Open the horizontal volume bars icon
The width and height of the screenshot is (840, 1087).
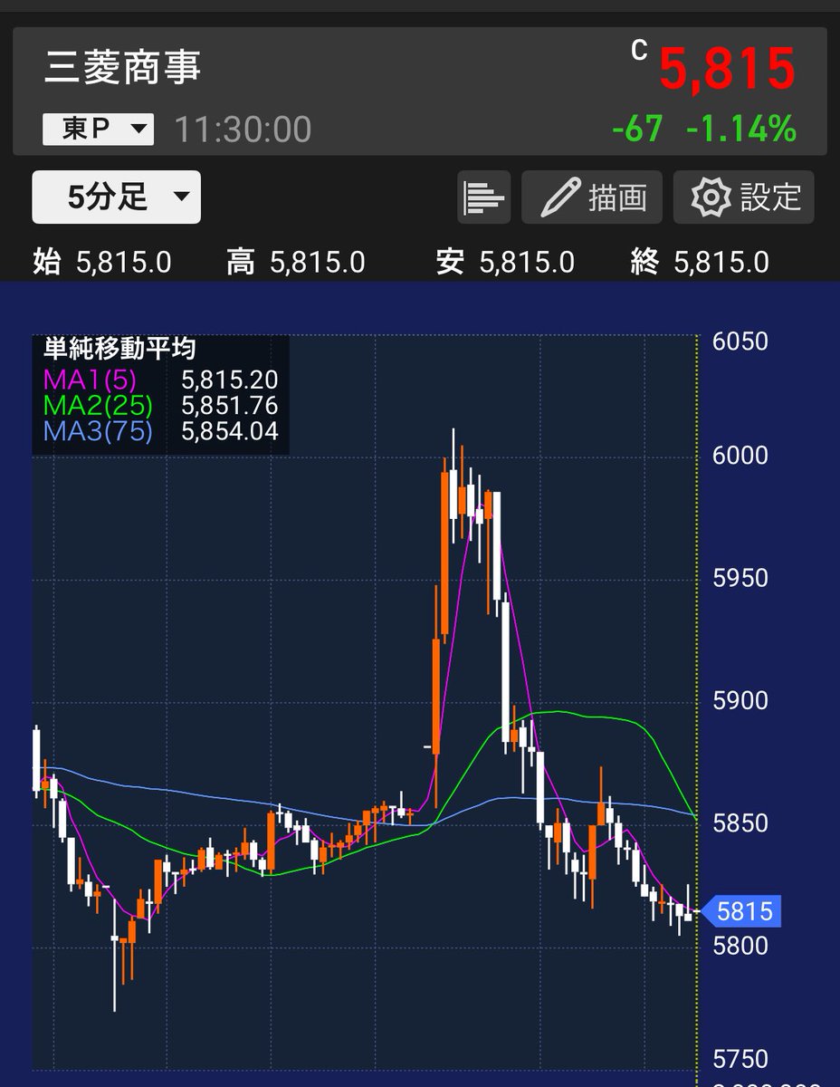[483, 197]
